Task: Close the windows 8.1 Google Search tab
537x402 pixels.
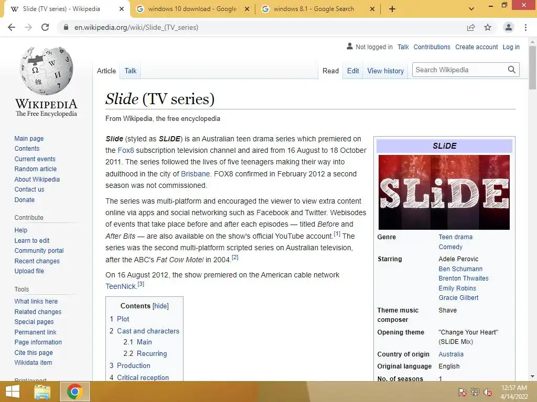Action: (x=372, y=9)
